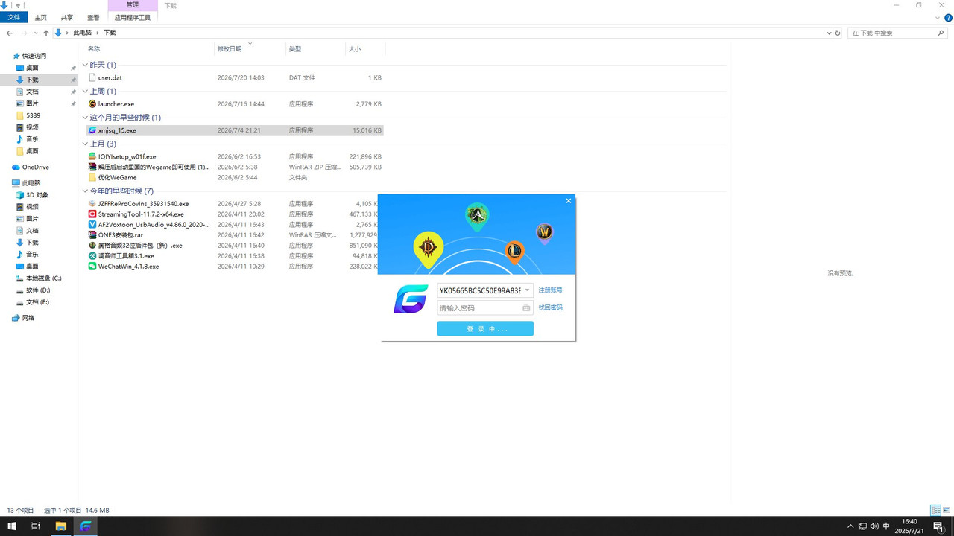Viewport: 954px width, 536px height.
Task: Collapse the 上周 group
Action: 85,91
